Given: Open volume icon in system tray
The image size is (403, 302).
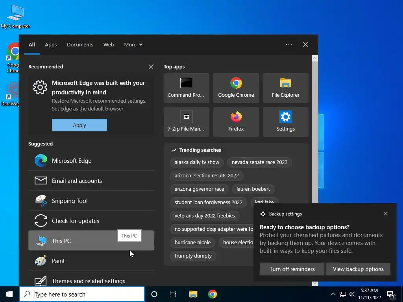Looking at the screenshot, I should tap(352, 294).
